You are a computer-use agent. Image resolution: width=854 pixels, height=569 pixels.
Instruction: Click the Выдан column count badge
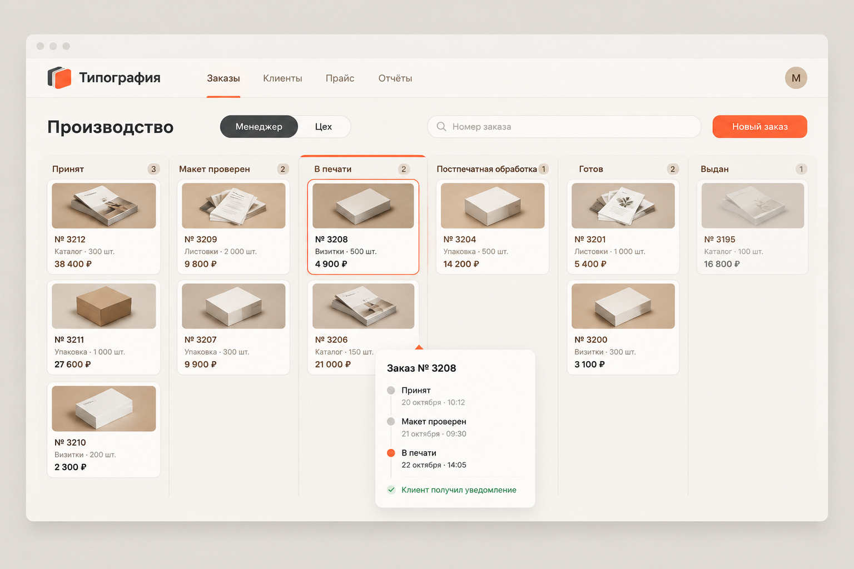point(801,169)
